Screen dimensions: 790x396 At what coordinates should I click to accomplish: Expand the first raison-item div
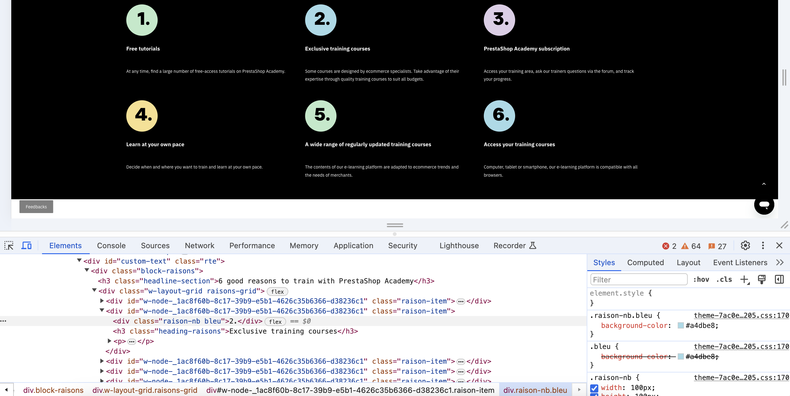point(102,301)
